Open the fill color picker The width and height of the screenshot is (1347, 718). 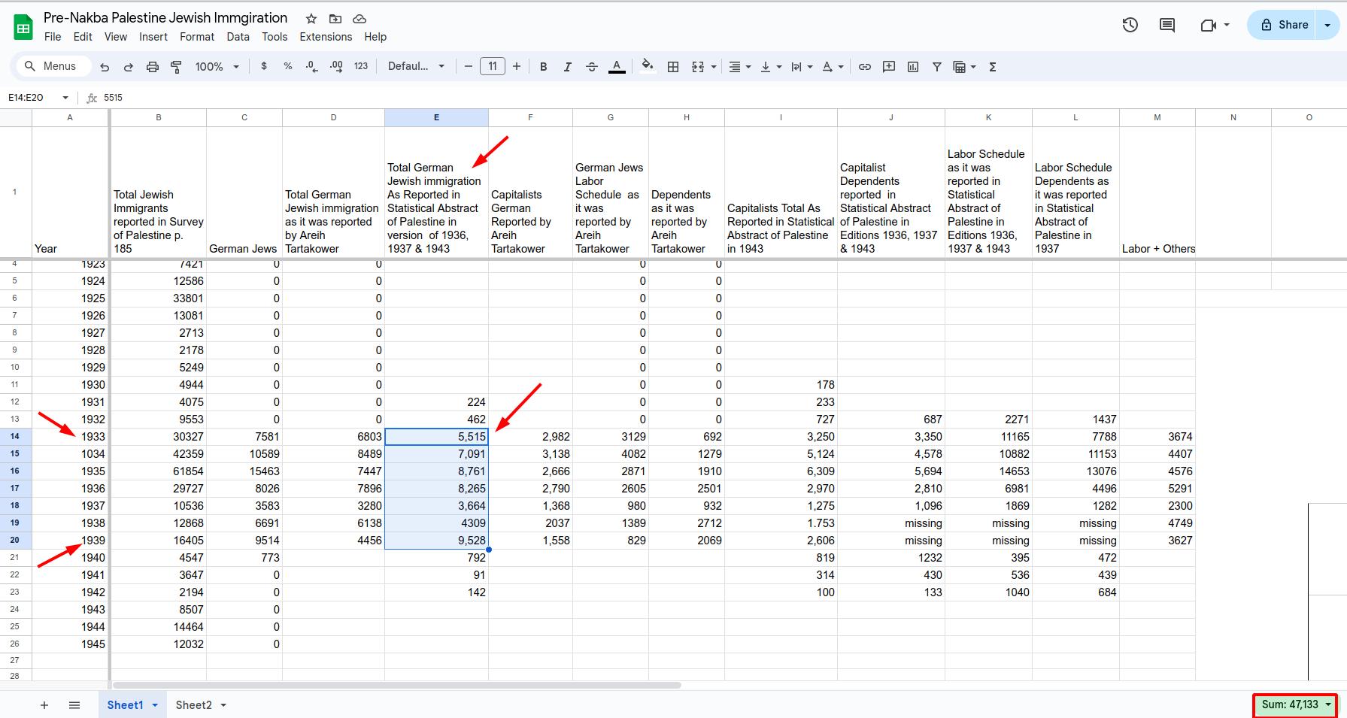pos(647,67)
